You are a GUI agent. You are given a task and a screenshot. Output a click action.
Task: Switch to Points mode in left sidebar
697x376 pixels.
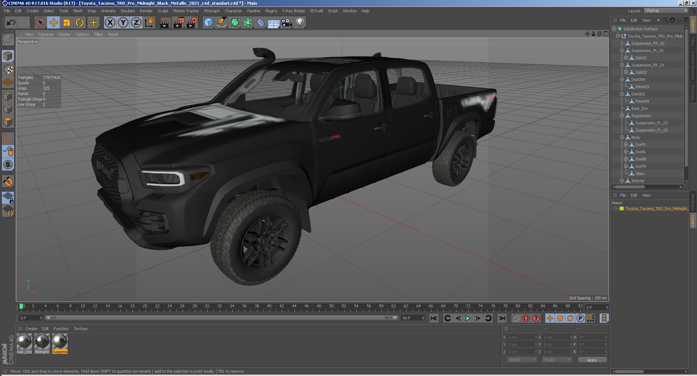click(x=8, y=96)
